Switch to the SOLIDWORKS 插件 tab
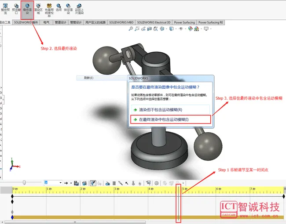 coord(26,22)
